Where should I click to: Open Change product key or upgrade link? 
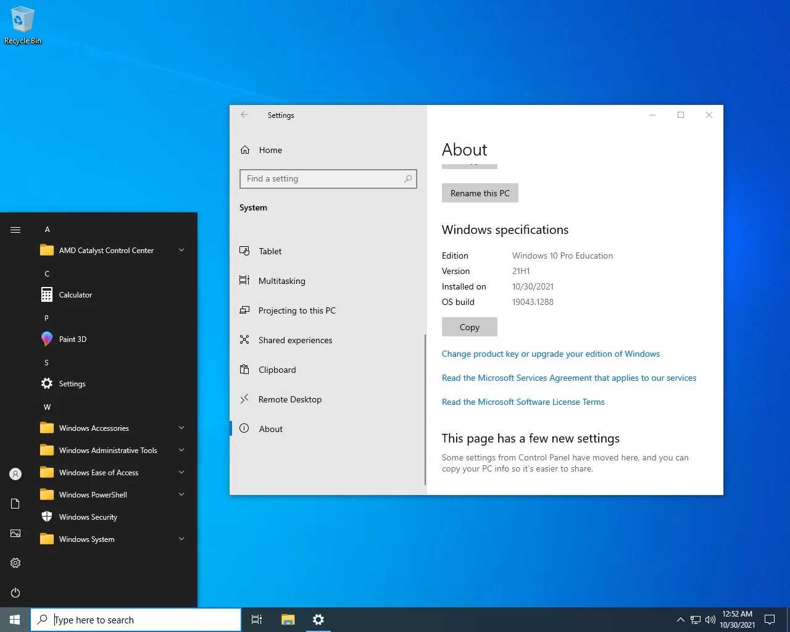coord(551,354)
